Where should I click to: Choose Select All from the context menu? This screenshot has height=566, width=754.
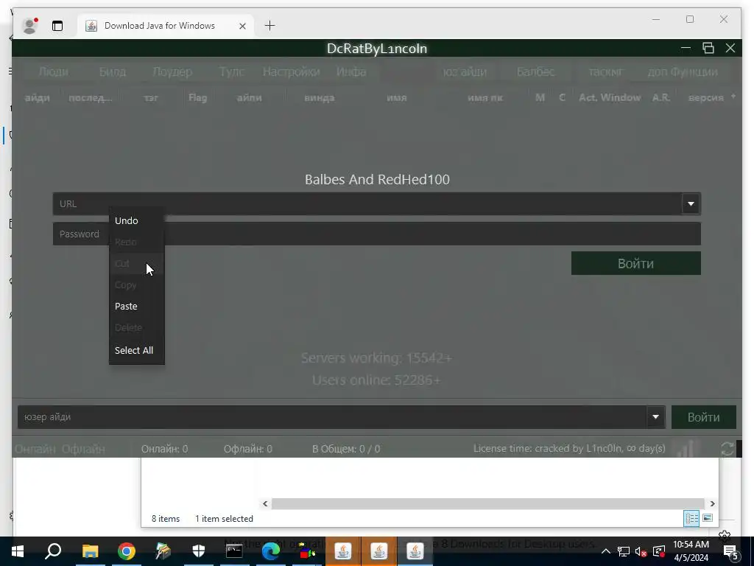point(134,350)
